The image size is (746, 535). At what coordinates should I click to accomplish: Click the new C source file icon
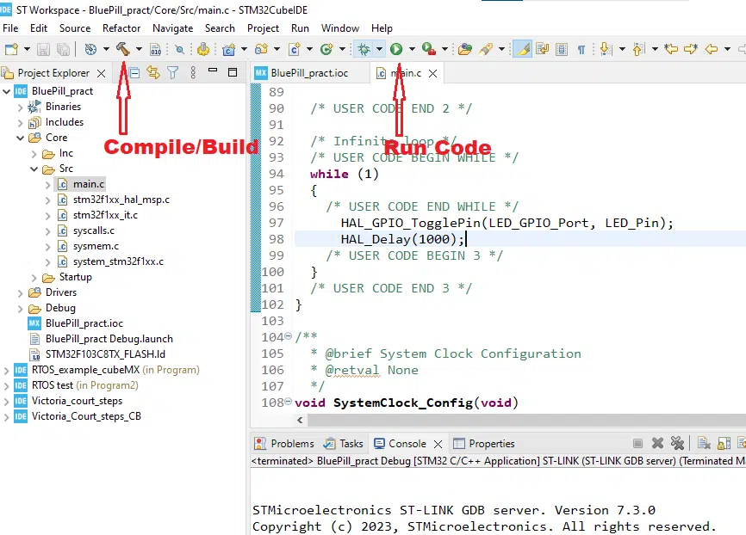pos(295,49)
